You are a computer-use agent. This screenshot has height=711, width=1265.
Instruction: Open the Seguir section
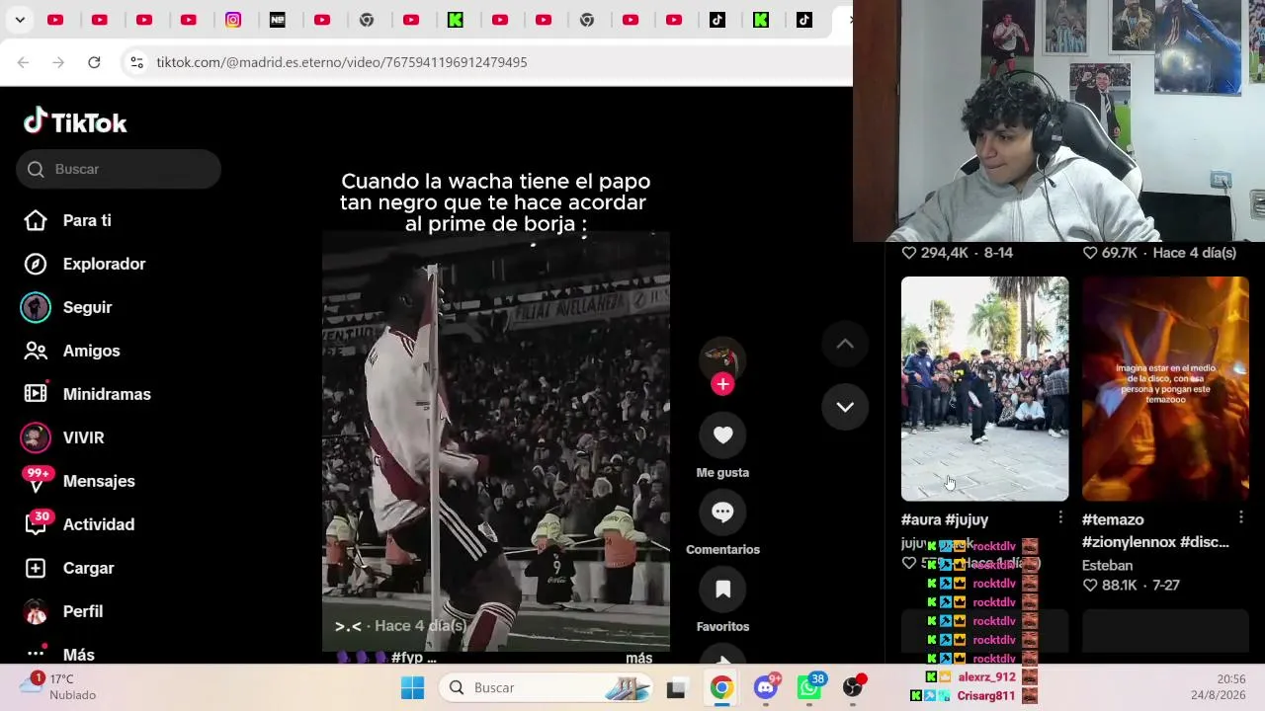click(x=87, y=307)
